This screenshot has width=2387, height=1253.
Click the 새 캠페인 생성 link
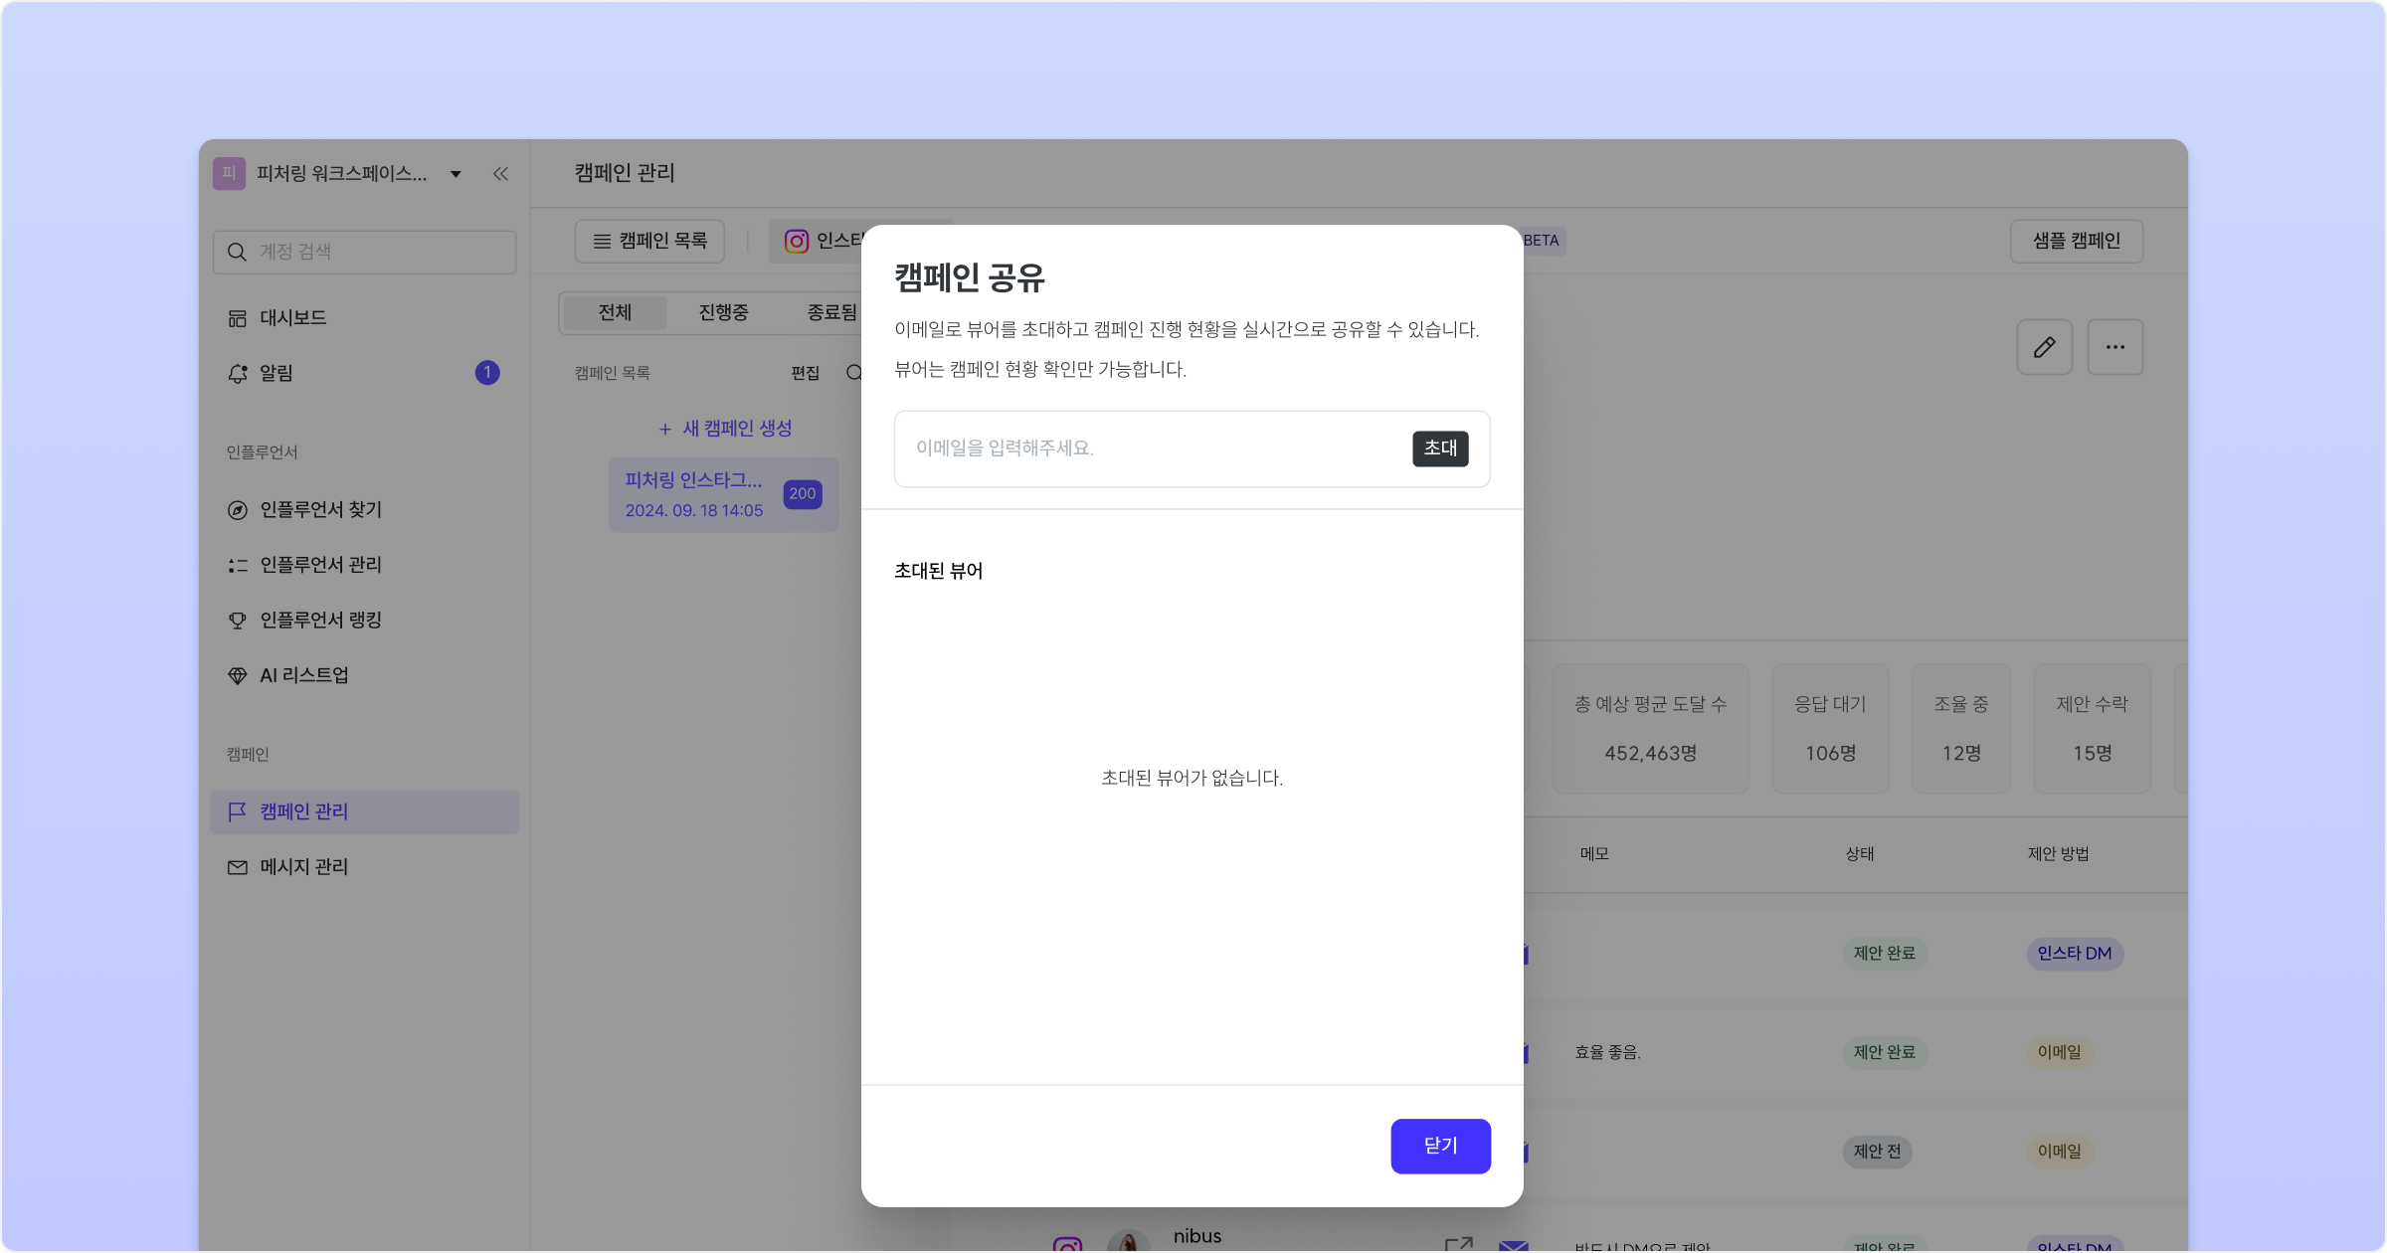click(x=725, y=429)
